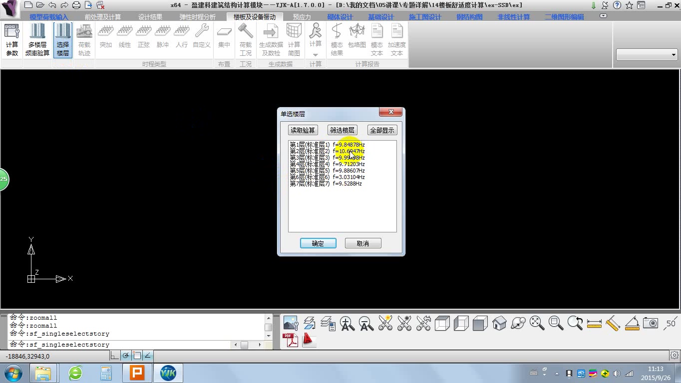Open 模态结果 modal results
The height and width of the screenshot is (383, 681).
(x=337, y=40)
